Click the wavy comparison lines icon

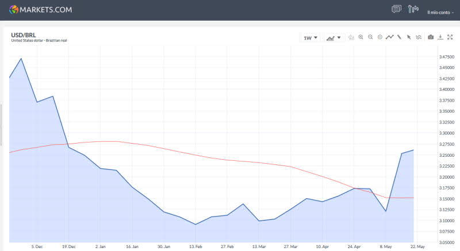tap(419, 37)
